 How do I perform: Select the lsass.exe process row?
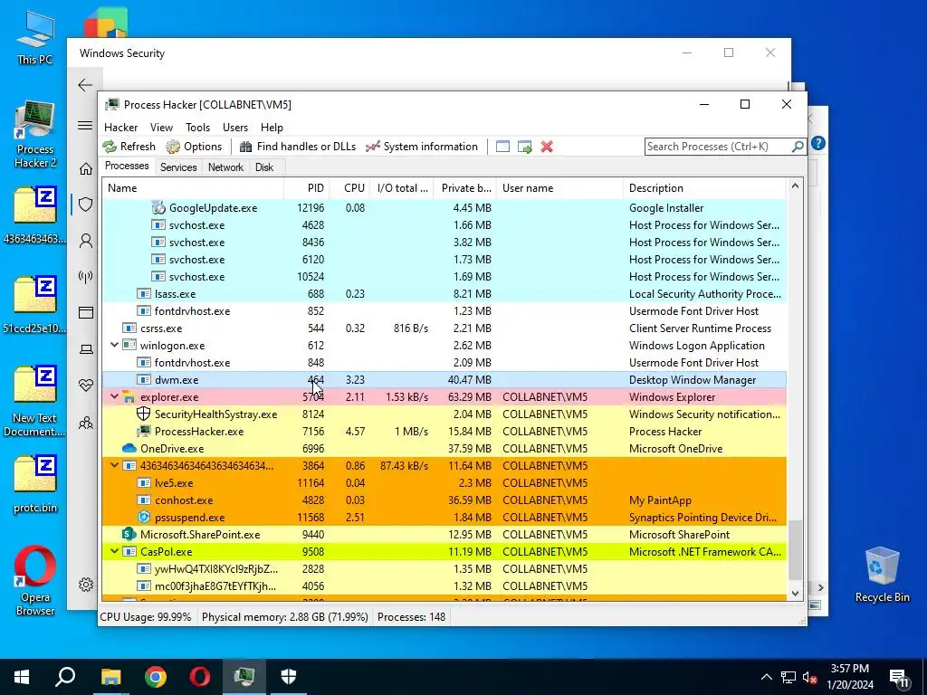click(444, 294)
